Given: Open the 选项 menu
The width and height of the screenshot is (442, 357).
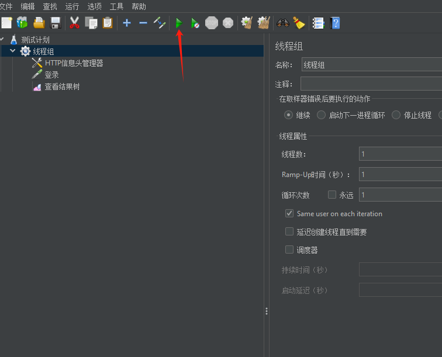Looking at the screenshot, I should (x=94, y=6).
